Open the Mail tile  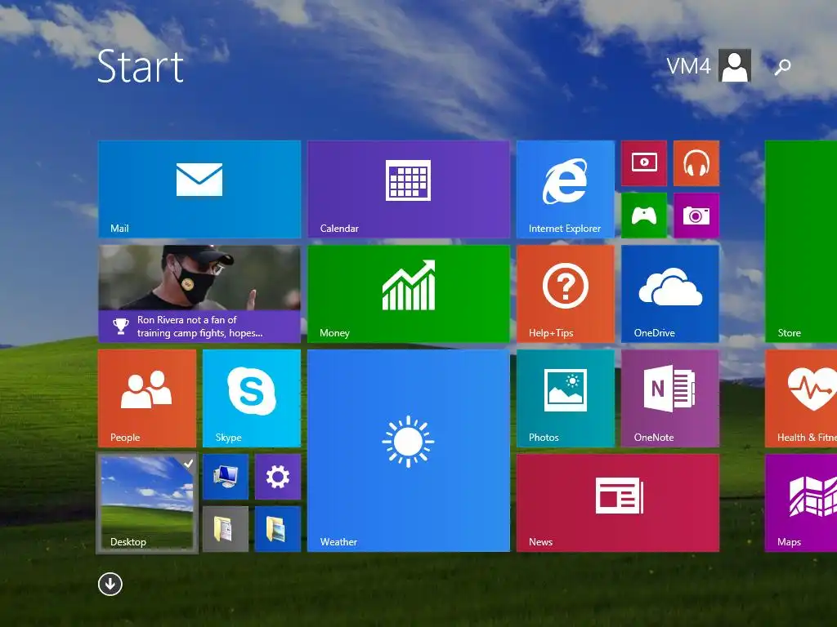point(199,189)
